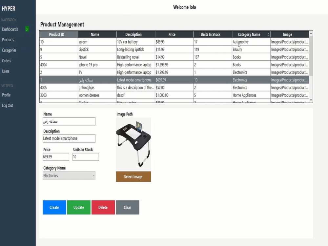Select the 'iphone 19 pro' row
This screenshot has height=246, width=328.
[x=174, y=65]
